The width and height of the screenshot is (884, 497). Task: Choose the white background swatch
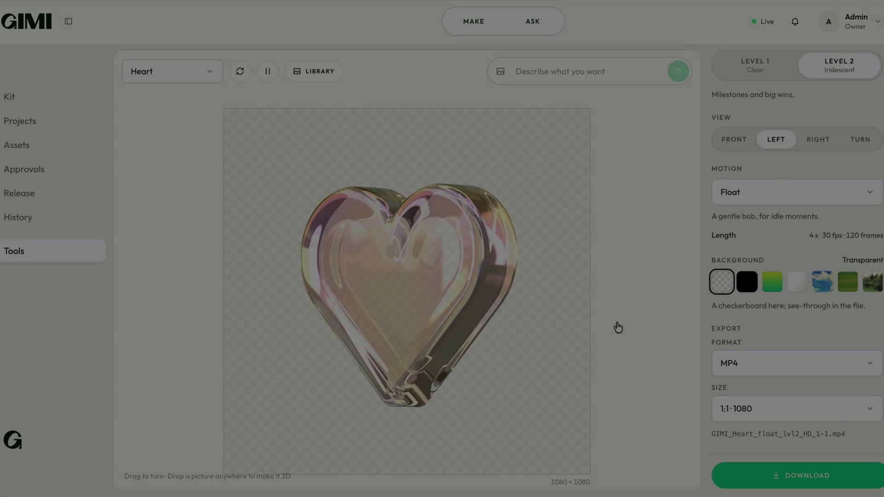(x=797, y=282)
